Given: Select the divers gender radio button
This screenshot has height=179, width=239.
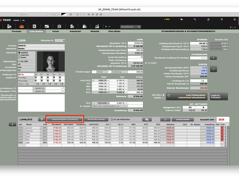Looking at the screenshot, I should pyautogui.click(x=20, y=58).
